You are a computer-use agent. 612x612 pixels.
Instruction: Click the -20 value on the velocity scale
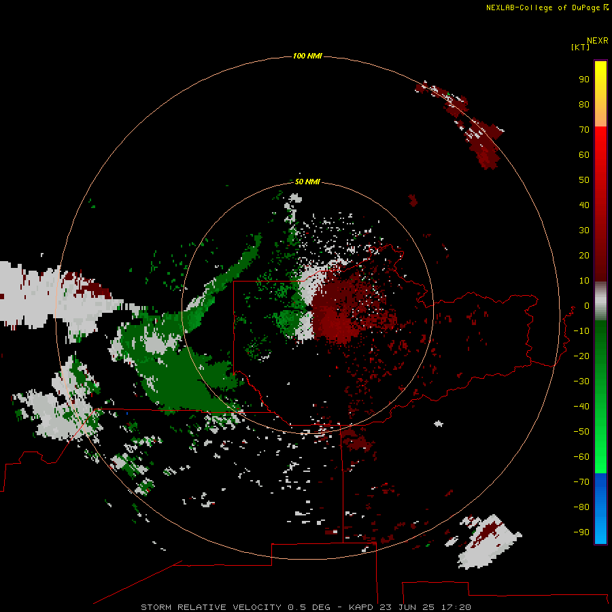(x=581, y=356)
